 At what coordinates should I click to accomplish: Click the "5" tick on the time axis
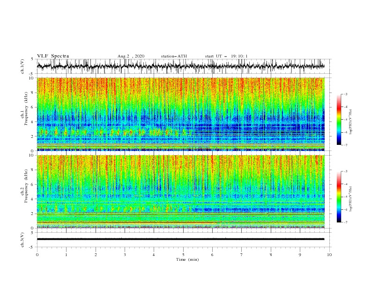[x=183, y=255]
